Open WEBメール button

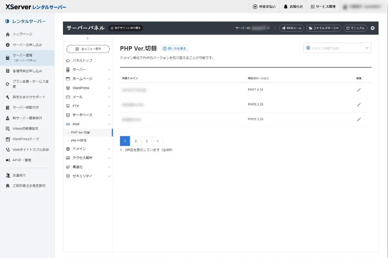291,28
